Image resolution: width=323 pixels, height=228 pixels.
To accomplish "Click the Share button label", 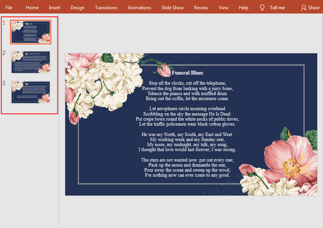I will click(314, 8).
